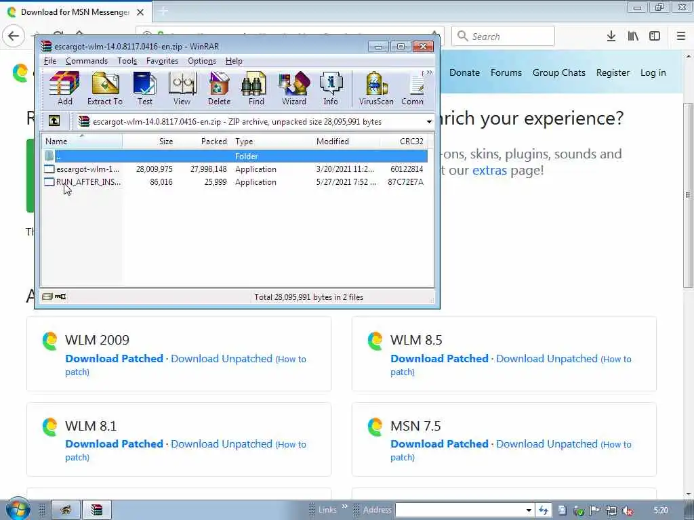Click the WinRAR taskbar button
694x520 pixels.
[96, 510]
